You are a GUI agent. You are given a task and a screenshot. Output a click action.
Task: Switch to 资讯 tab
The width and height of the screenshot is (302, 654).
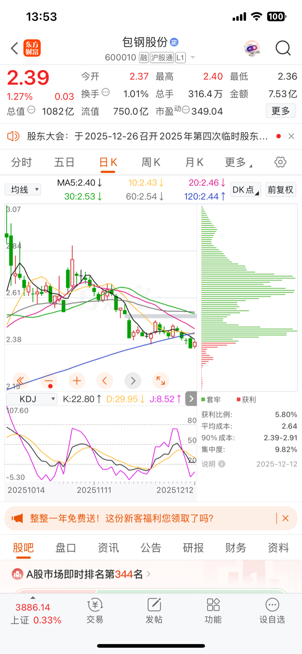(x=108, y=547)
